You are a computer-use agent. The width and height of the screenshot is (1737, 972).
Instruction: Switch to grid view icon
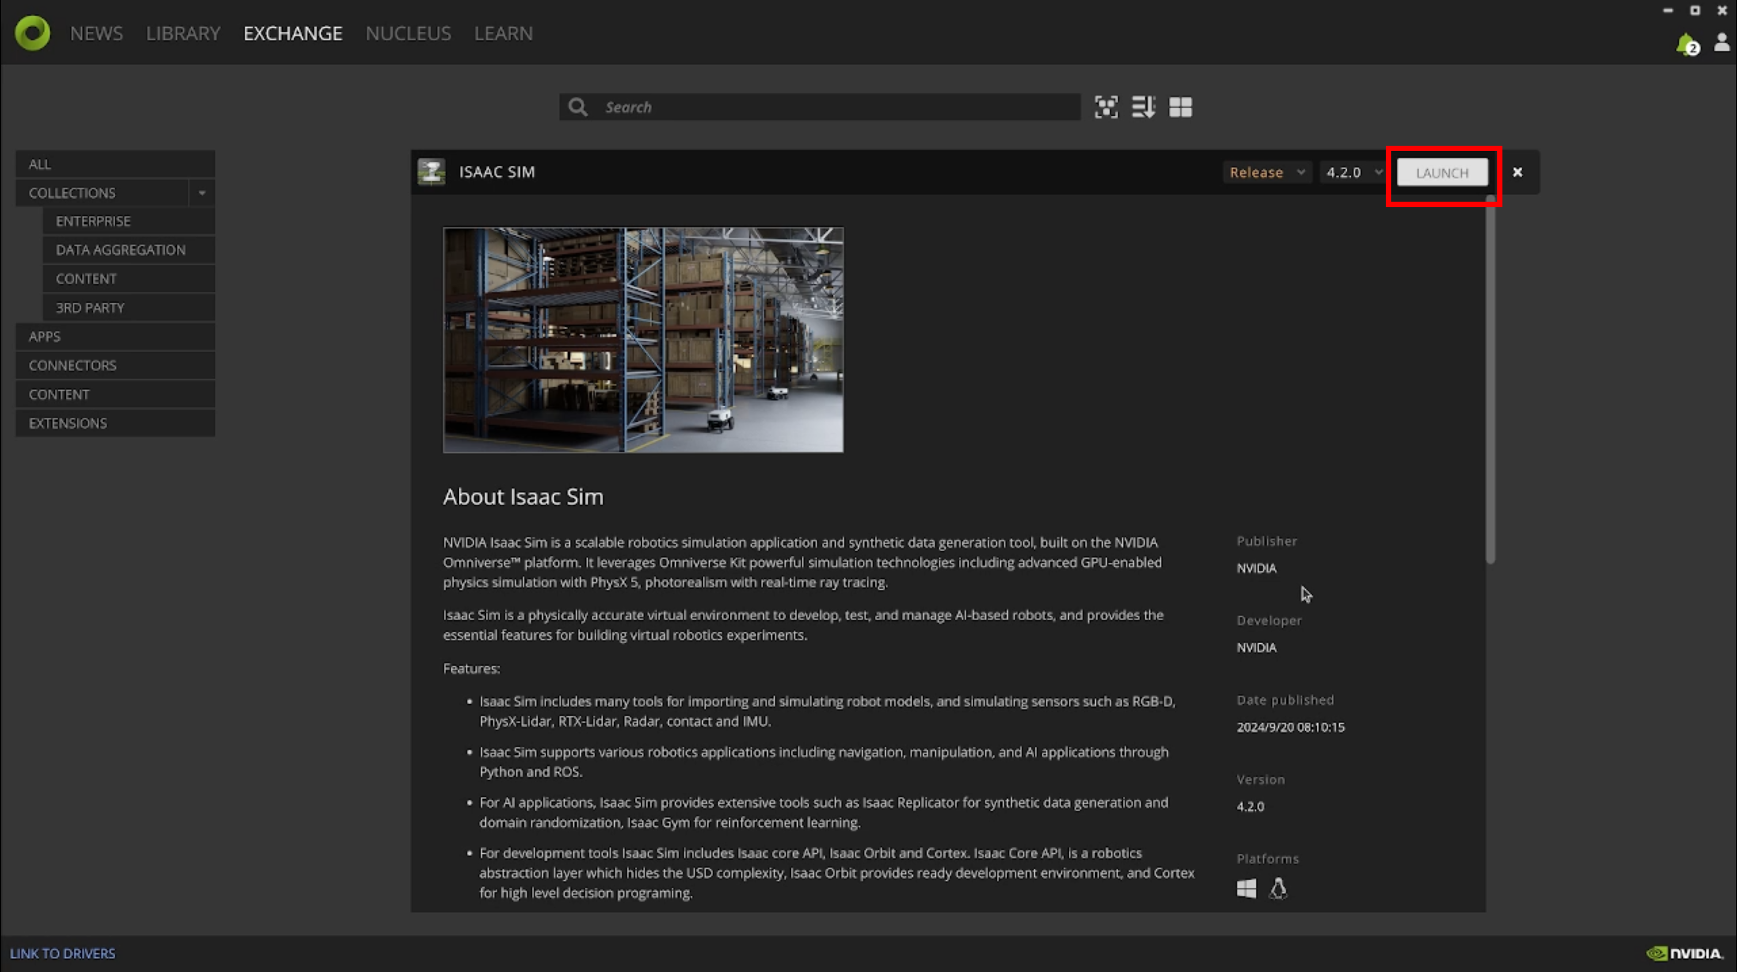coord(1180,107)
